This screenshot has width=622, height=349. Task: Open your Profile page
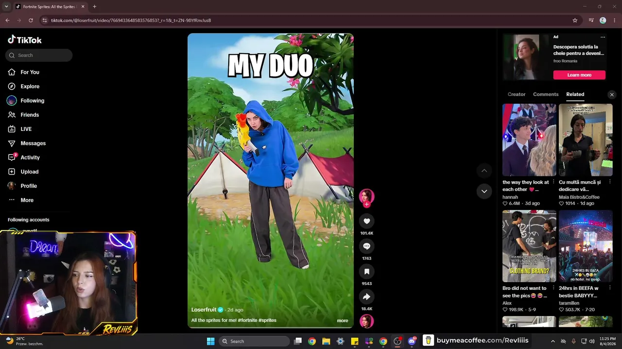tap(29, 186)
